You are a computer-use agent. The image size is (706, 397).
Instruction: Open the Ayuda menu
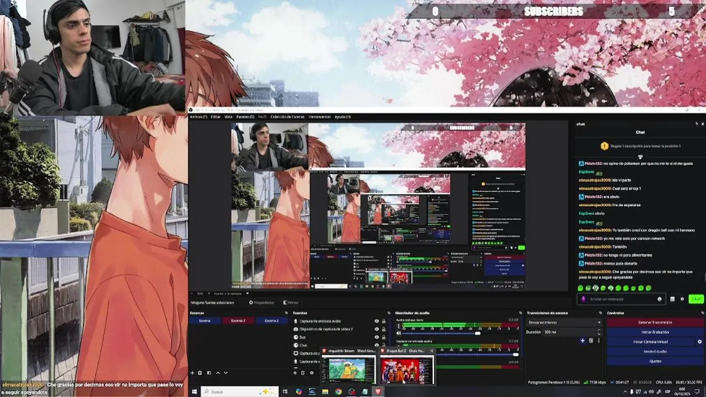point(343,117)
